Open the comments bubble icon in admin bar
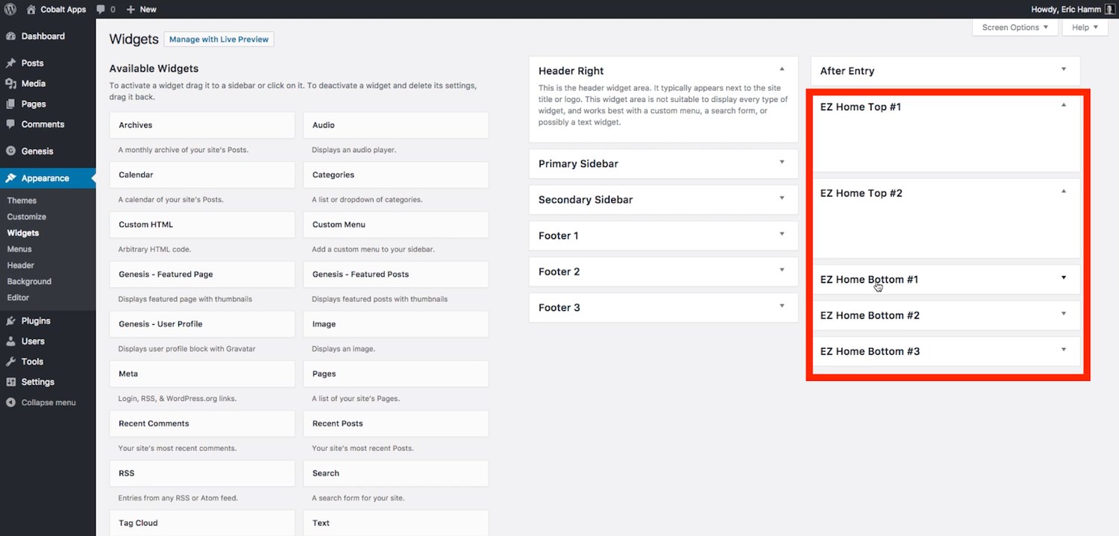Viewport: 1119px width, 536px height. click(101, 10)
